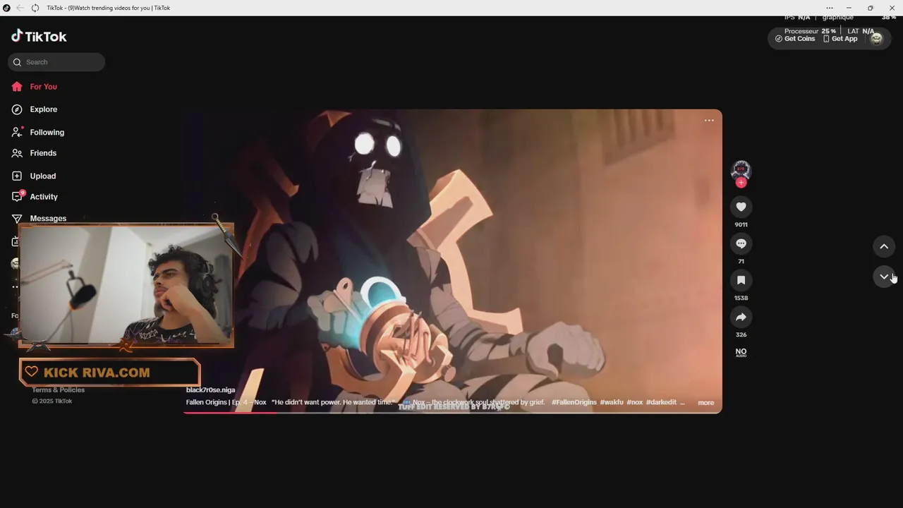Click the TikTok logo
Screen dimensions: 903x508
[x=39, y=36]
